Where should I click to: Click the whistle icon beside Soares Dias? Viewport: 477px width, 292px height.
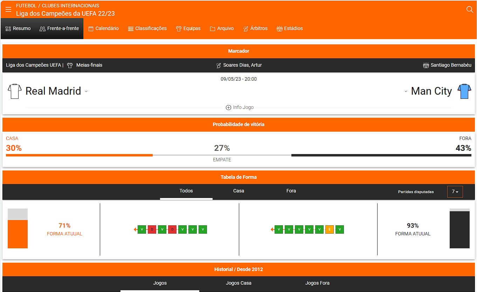click(x=219, y=65)
